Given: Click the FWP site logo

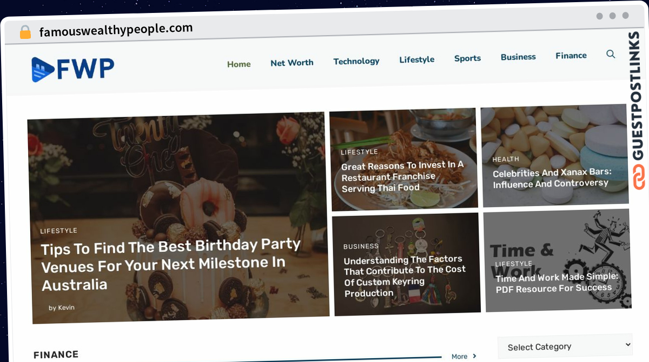Looking at the screenshot, I should click(72, 69).
